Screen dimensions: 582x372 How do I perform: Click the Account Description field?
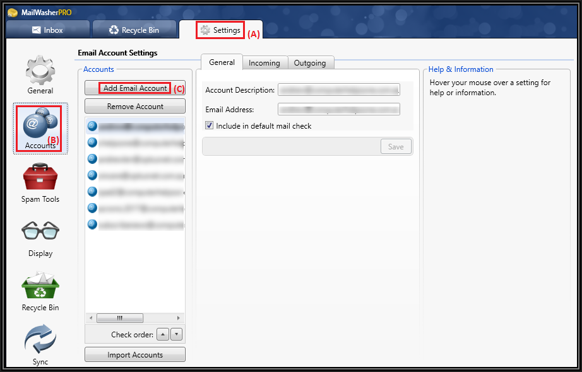(339, 90)
